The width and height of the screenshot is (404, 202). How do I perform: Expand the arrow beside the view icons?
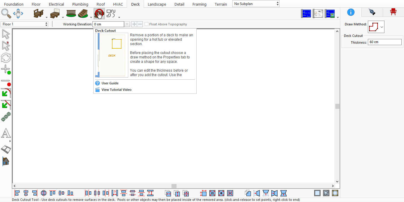(x=338, y=17)
